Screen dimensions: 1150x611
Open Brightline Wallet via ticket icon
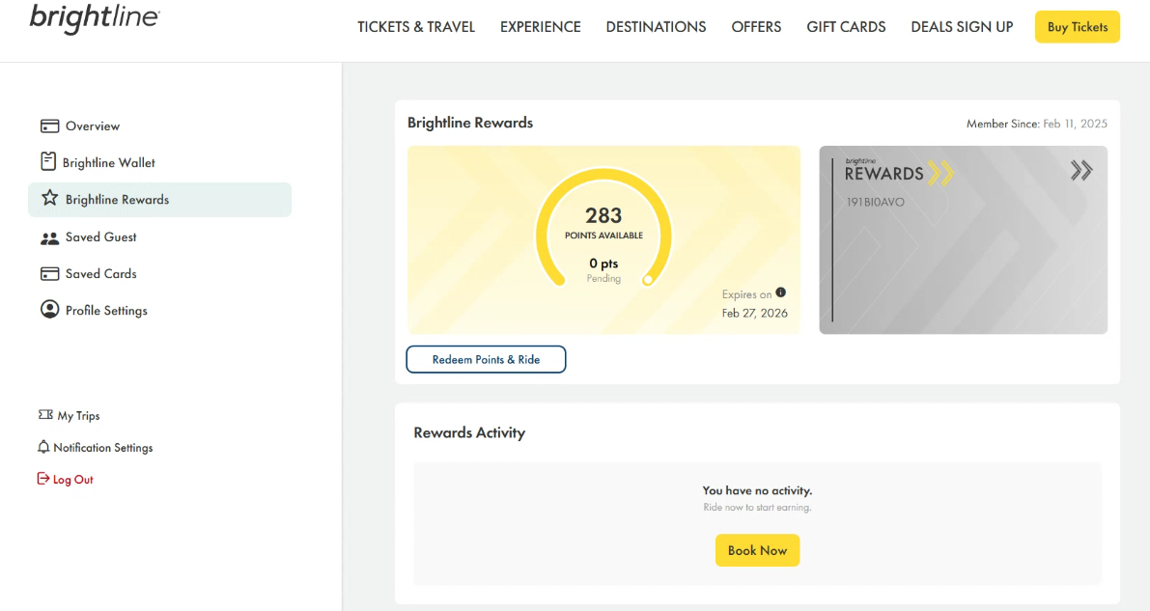point(50,162)
